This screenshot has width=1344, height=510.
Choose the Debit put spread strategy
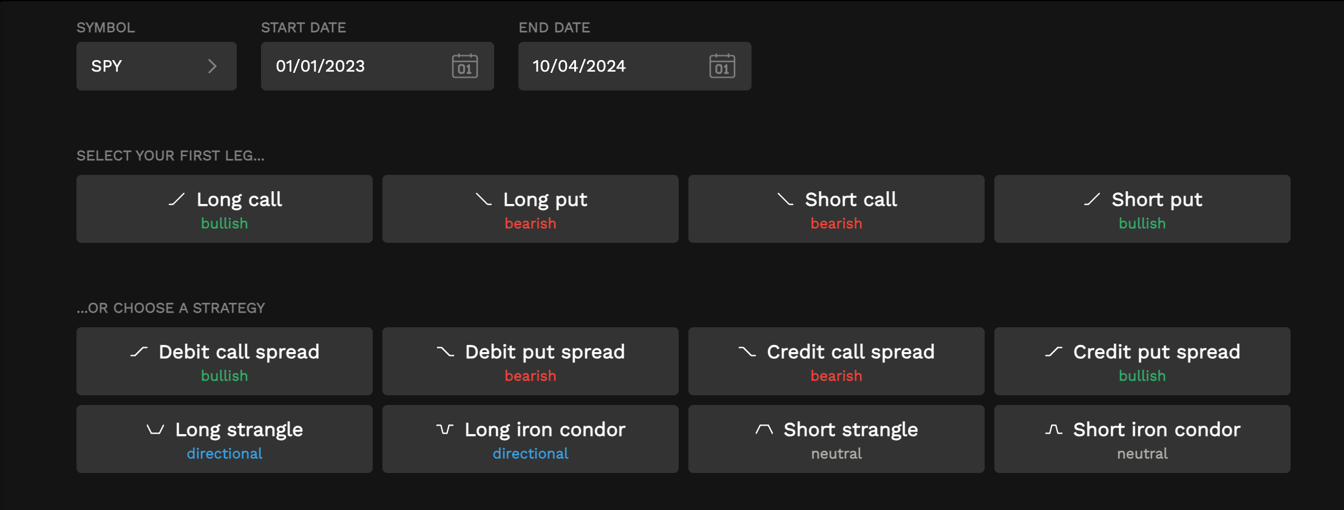coord(530,361)
